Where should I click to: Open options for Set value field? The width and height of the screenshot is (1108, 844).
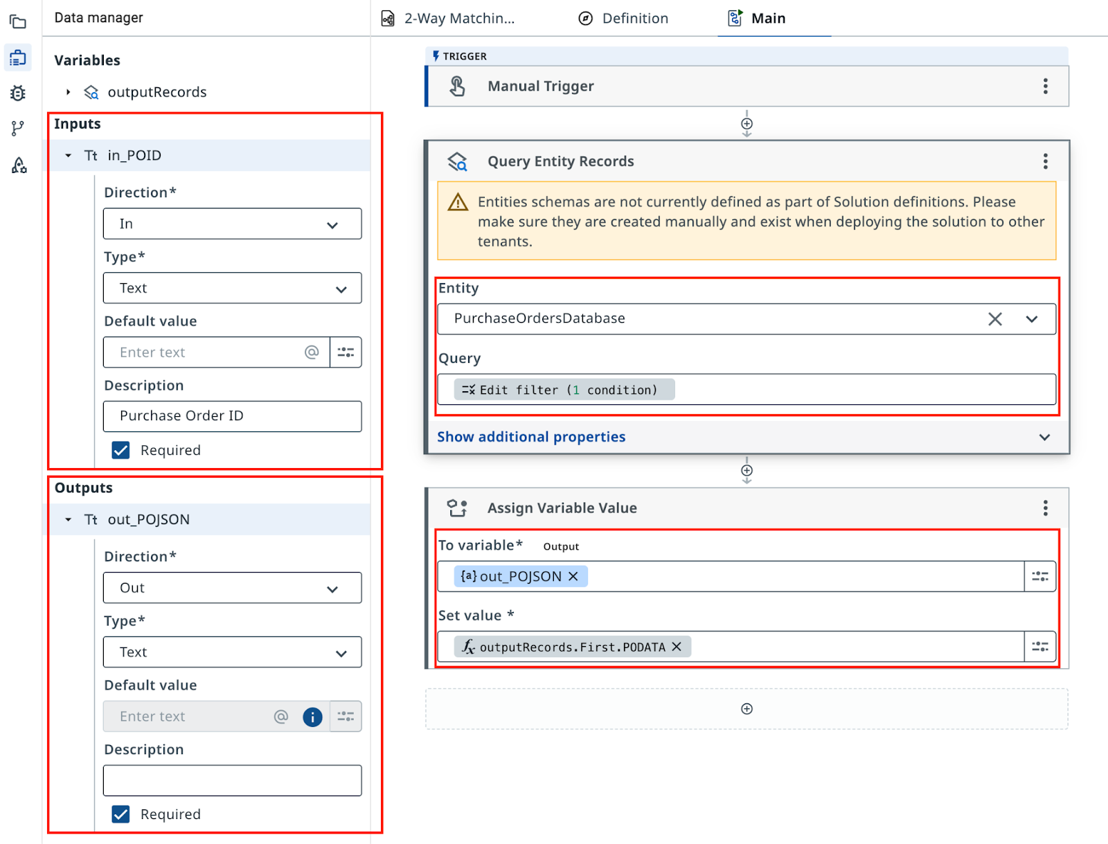click(x=1040, y=647)
